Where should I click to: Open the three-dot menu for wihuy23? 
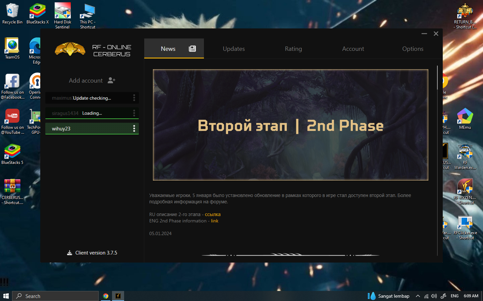[x=134, y=128]
